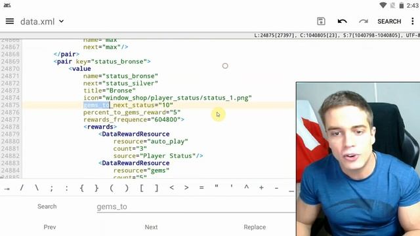Jump to the Next search match
The width and height of the screenshot is (420, 236).
tap(151, 227)
